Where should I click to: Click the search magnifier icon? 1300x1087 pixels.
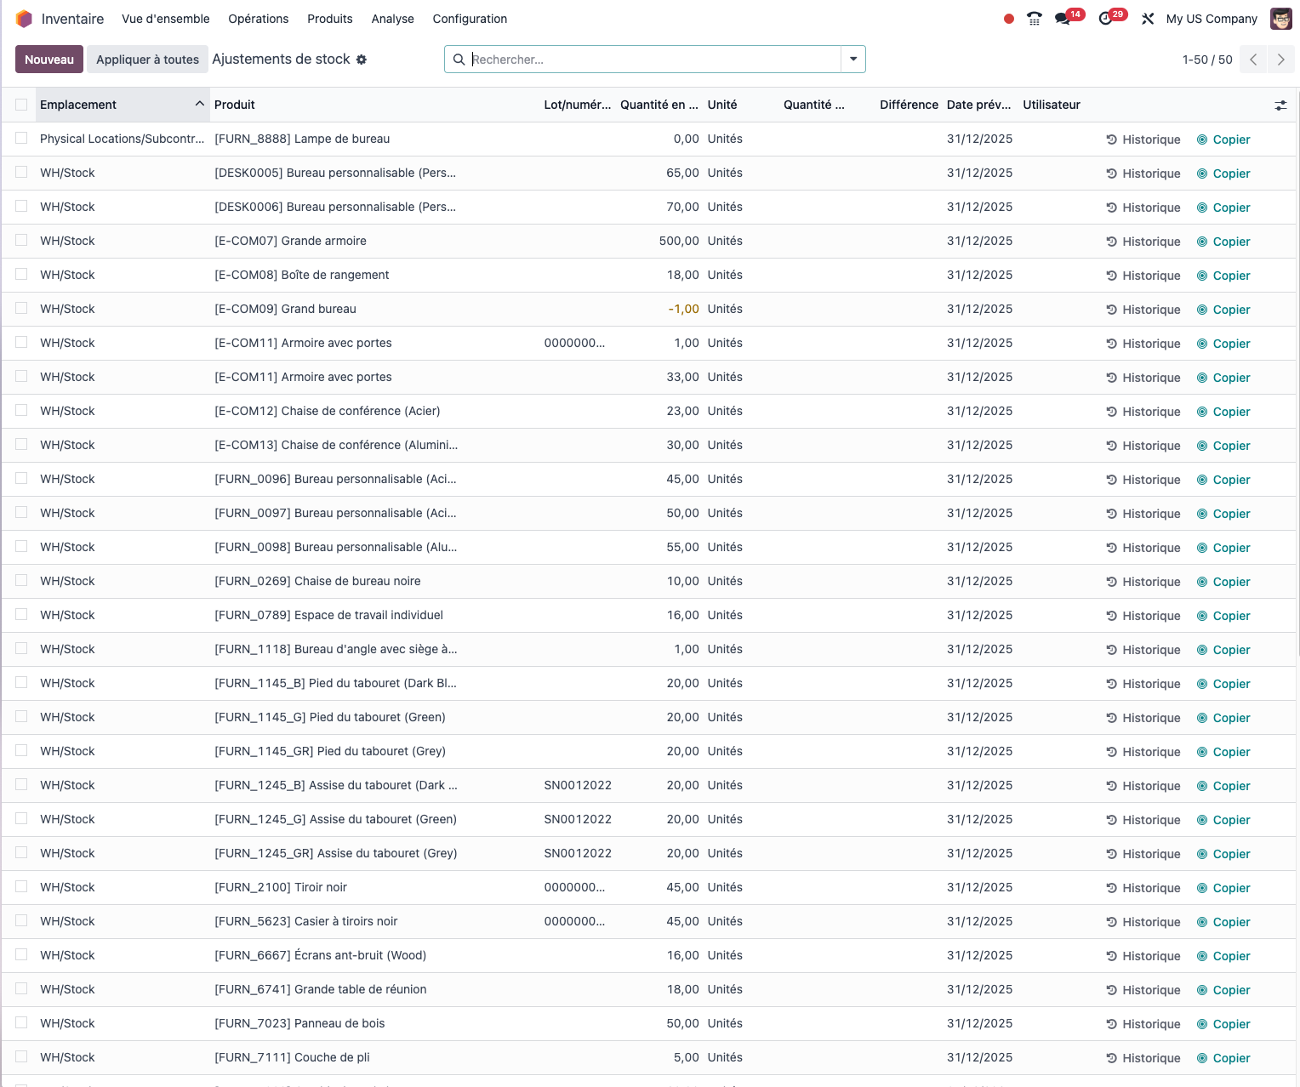click(x=459, y=60)
